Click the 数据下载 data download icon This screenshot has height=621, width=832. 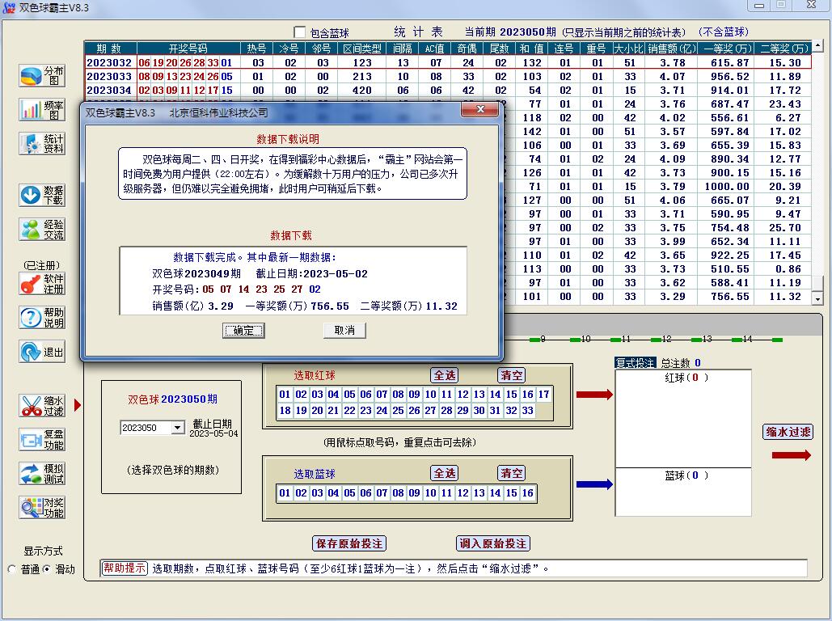42,195
